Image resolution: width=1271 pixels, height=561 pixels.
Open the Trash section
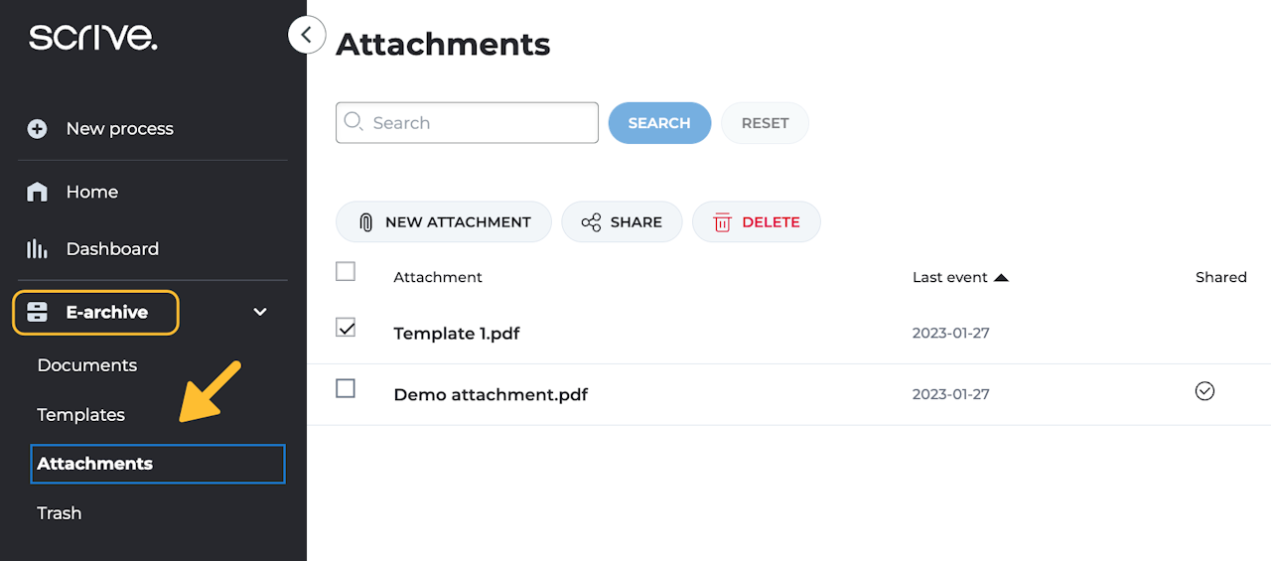(x=60, y=513)
